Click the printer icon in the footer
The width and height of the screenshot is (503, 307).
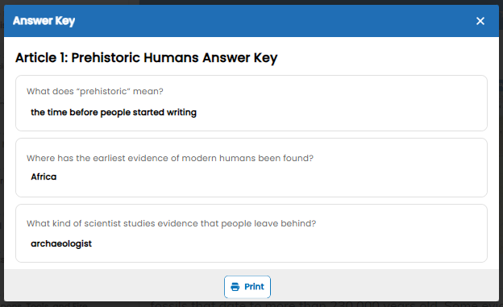(x=235, y=287)
